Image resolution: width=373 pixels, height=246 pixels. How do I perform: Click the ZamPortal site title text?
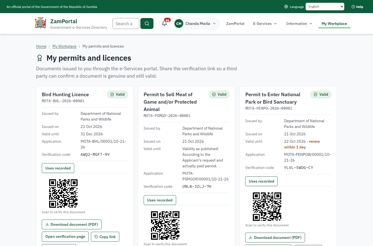pyautogui.click(x=64, y=21)
